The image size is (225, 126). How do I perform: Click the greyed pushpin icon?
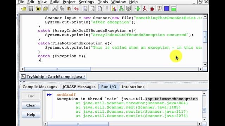107,9
